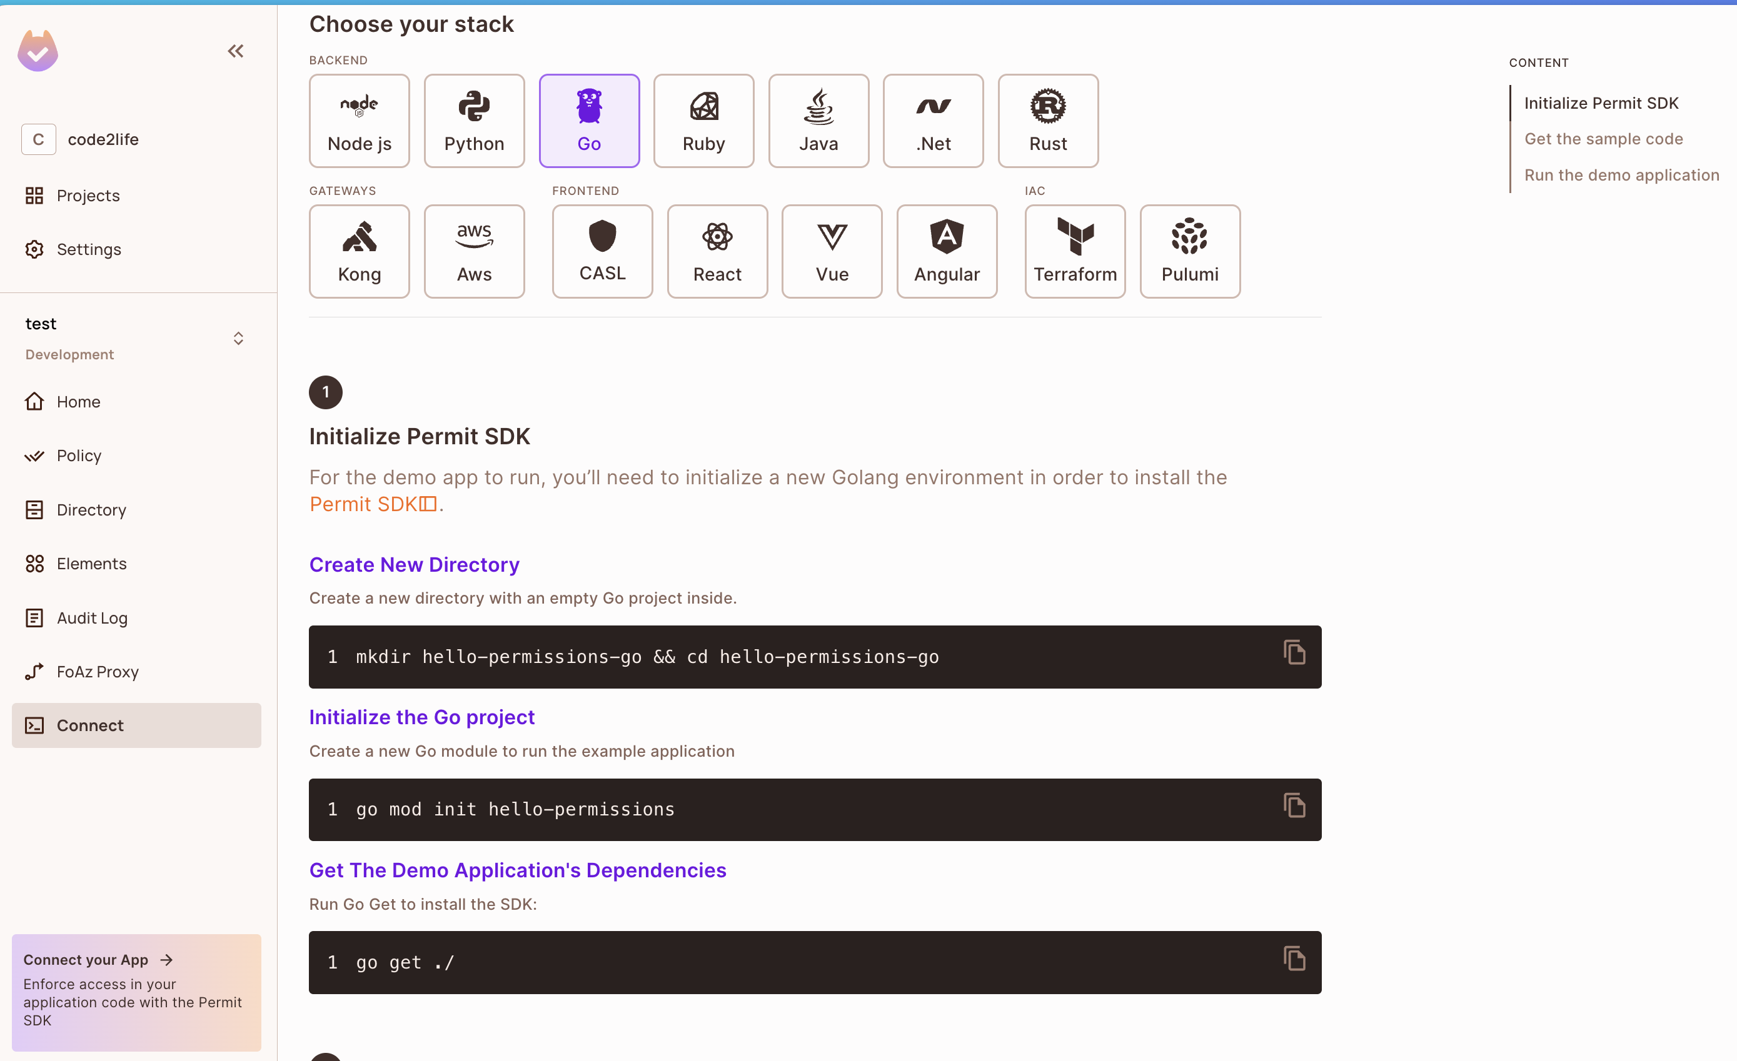Pick the .Net backend card

click(x=934, y=121)
